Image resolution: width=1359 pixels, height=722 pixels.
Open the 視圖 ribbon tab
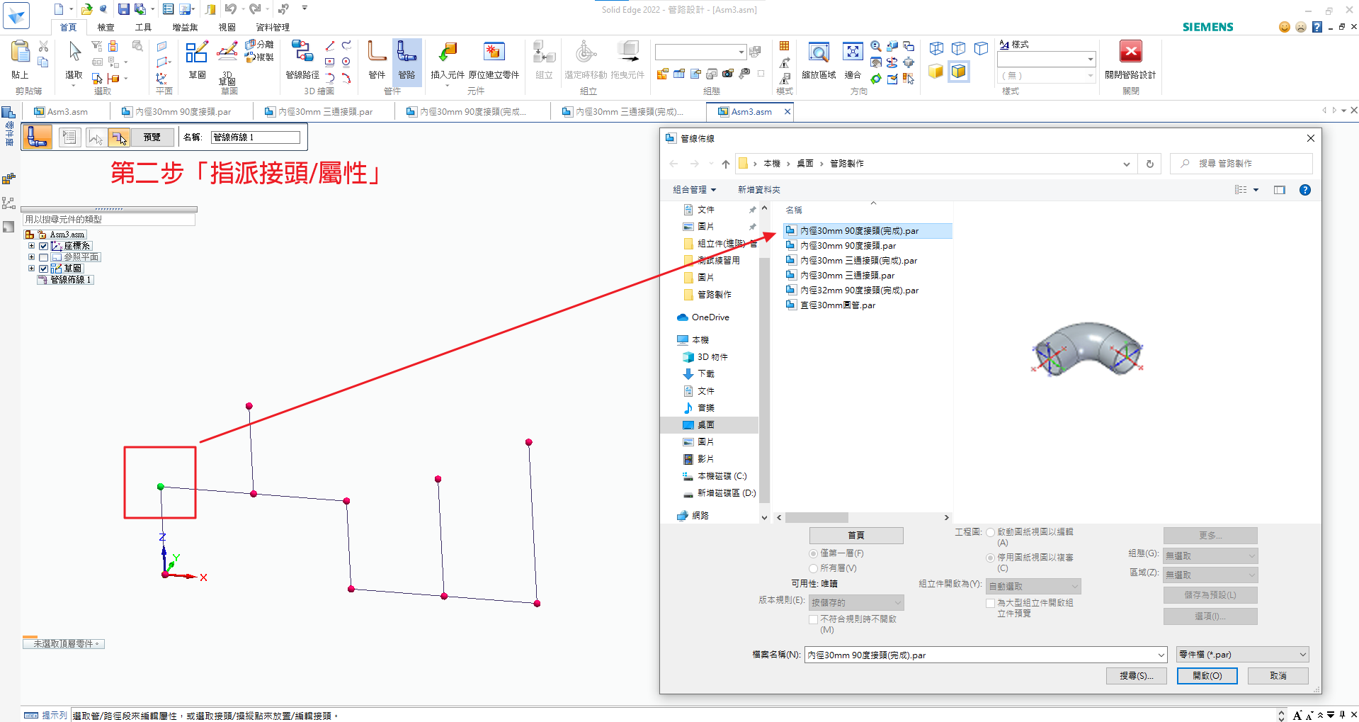coord(227,28)
